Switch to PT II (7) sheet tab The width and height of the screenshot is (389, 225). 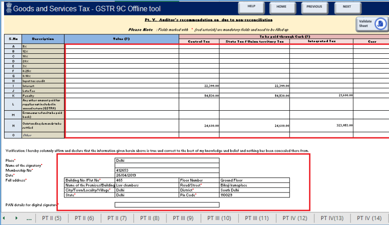117,218
